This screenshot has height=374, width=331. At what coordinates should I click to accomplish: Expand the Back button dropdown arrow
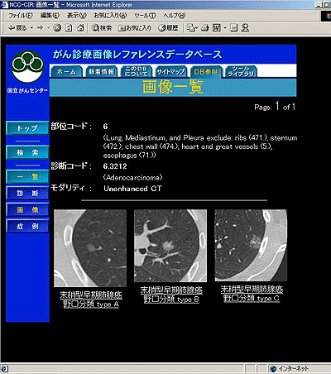pyautogui.click(x=31, y=28)
